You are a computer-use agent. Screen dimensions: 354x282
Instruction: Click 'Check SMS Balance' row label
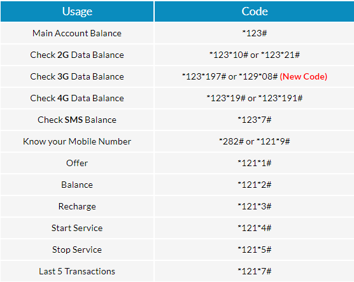tap(77, 120)
